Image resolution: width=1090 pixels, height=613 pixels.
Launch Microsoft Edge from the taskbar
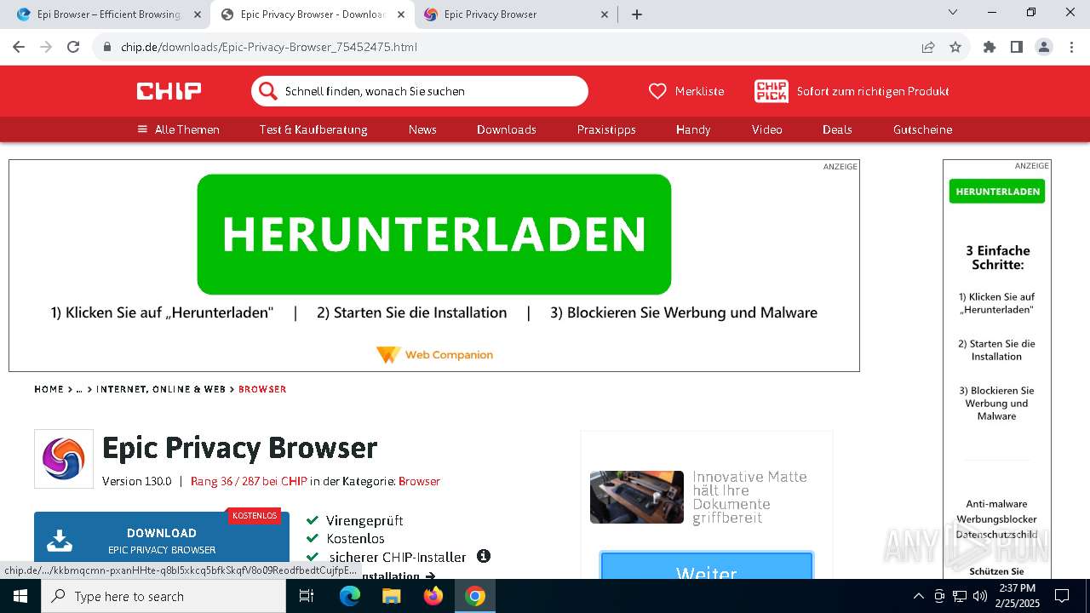click(x=350, y=596)
